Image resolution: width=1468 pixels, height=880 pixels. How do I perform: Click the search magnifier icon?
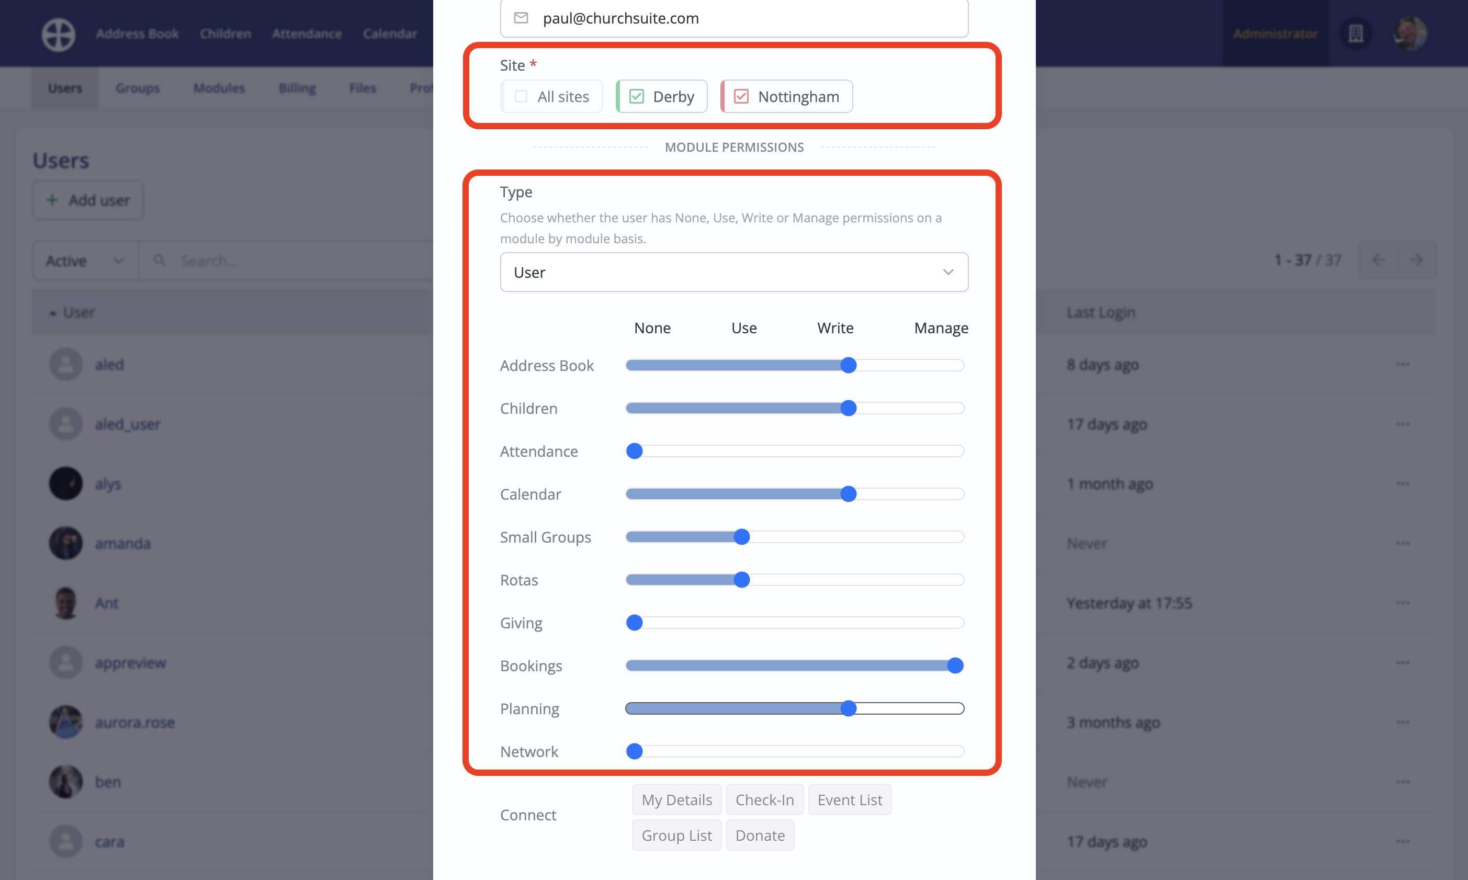point(159,261)
